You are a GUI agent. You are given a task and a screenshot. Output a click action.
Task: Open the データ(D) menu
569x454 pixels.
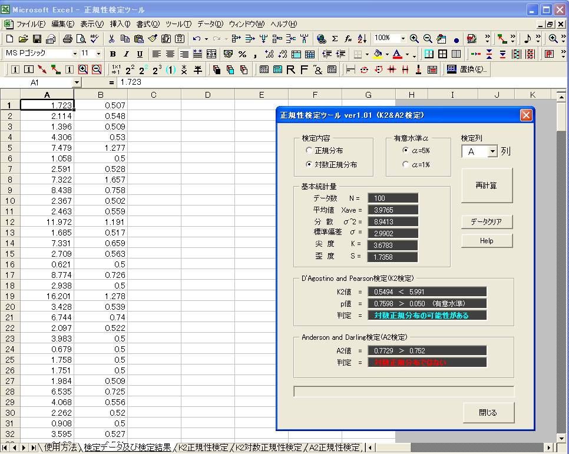(x=210, y=24)
